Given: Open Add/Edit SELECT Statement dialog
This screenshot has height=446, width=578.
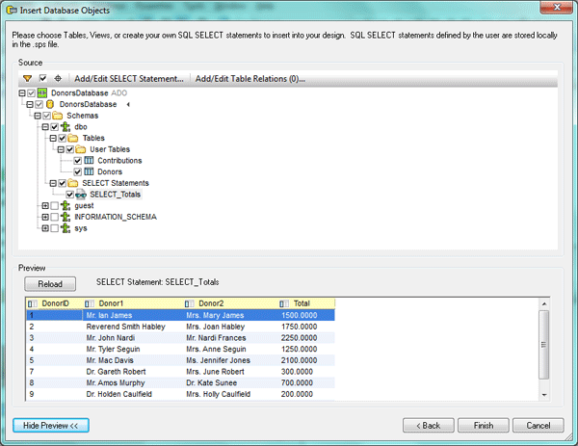Looking at the screenshot, I should coord(129,79).
